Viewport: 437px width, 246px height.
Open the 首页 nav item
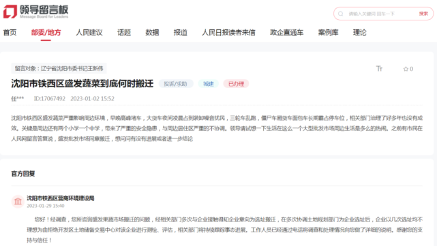click(x=10, y=33)
